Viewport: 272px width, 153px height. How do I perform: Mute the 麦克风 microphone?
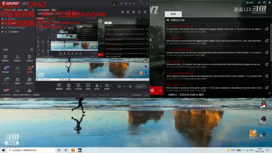[97, 86]
